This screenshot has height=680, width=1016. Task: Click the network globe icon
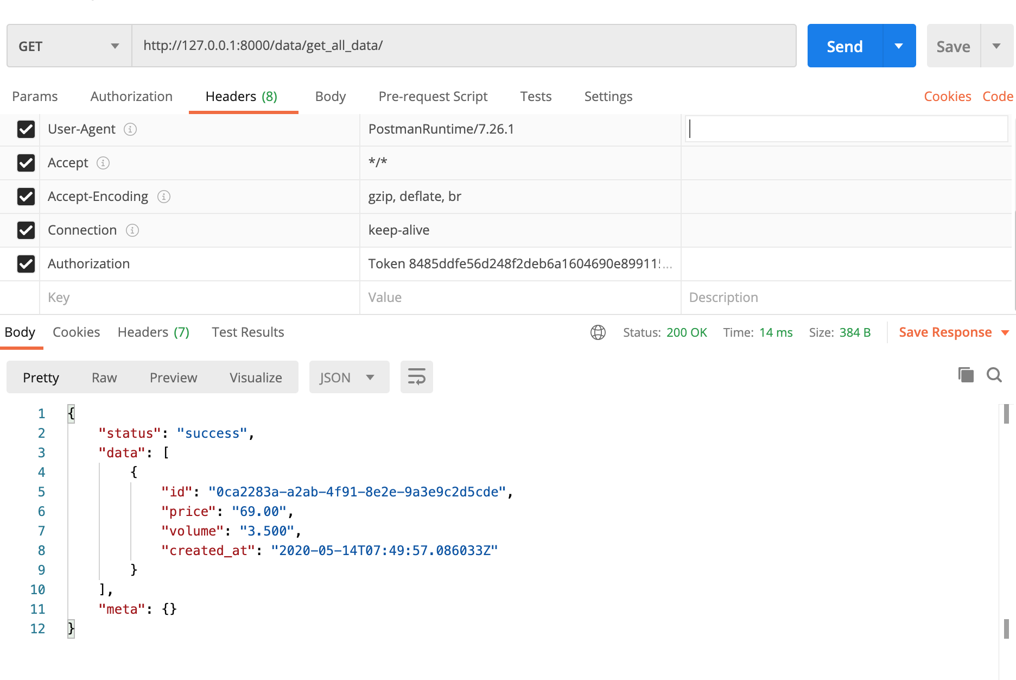pyautogui.click(x=598, y=332)
